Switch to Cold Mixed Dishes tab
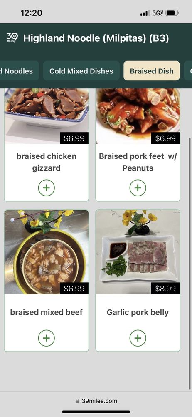Image resolution: width=192 pixels, height=417 pixels. click(x=81, y=71)
